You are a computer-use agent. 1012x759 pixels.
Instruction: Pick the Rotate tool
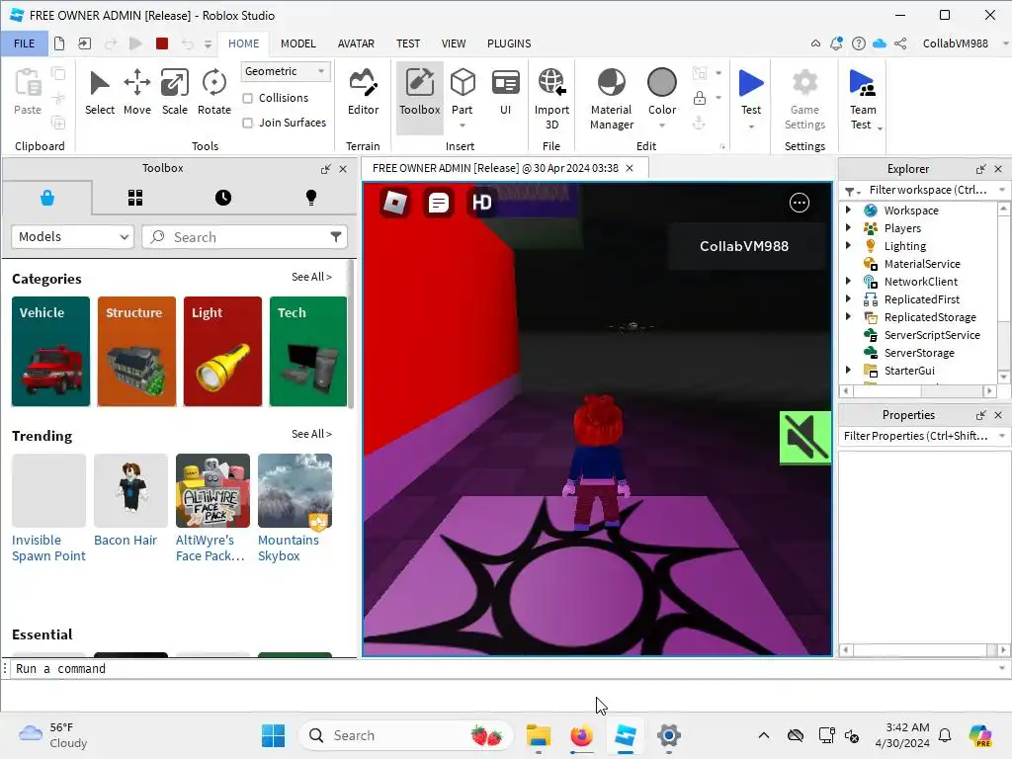[x=214, y=93]
